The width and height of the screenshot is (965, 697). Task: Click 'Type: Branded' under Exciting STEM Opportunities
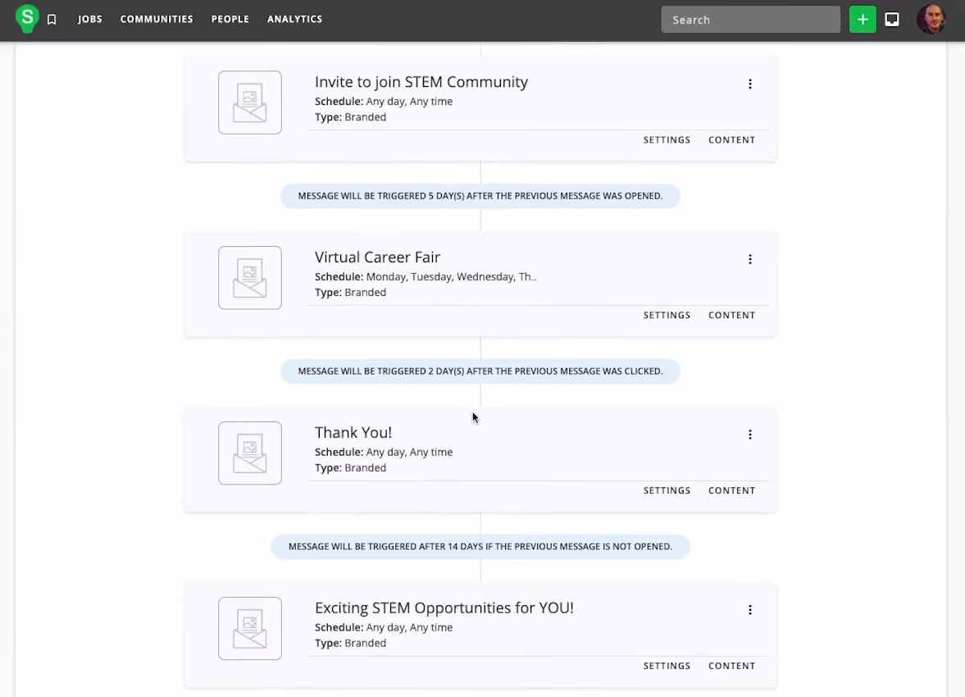click(350, 643)
